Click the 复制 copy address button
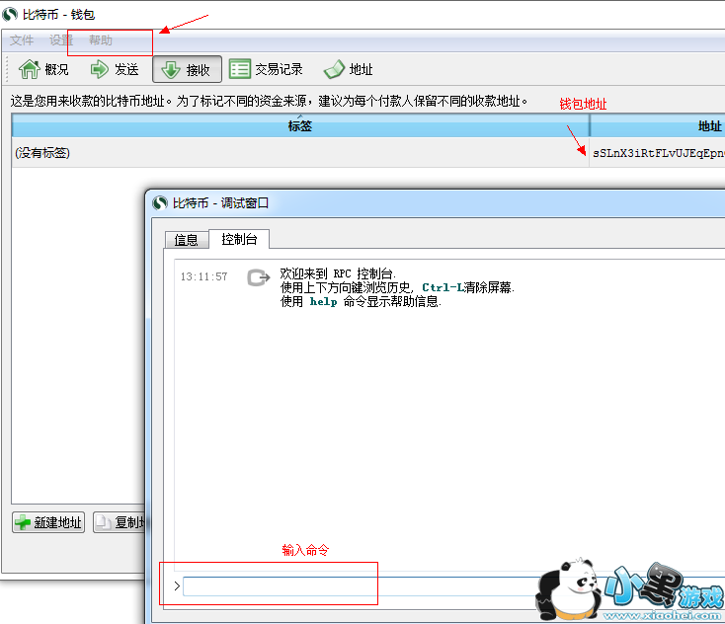The image size is (725, 624). pyautogui.click(x=119, y=522)
